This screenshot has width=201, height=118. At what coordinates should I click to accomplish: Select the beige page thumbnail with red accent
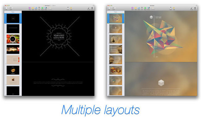tap(13, 60)
